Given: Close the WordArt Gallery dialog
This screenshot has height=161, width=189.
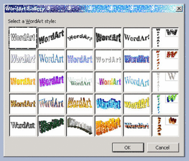Looking at the screenshot, I should (x=179, y=9).
